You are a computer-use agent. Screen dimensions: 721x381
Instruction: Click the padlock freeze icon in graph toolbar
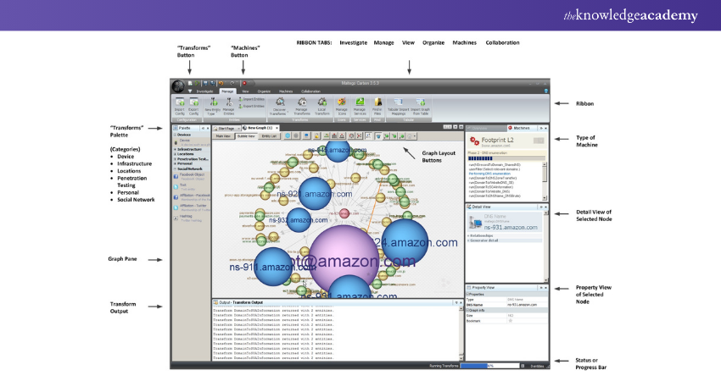[x=317, y=135]
